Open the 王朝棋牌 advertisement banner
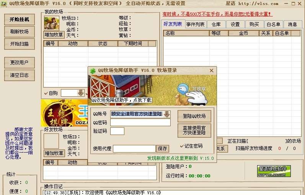The image size is (305, 195). 64,113
